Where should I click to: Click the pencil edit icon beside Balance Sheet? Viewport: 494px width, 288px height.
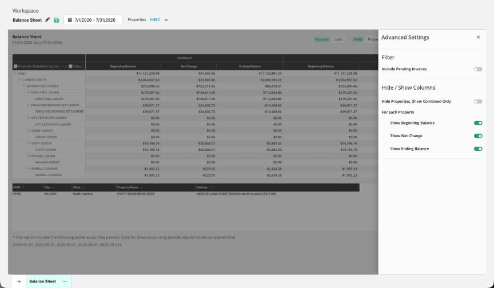pos(47,20)
